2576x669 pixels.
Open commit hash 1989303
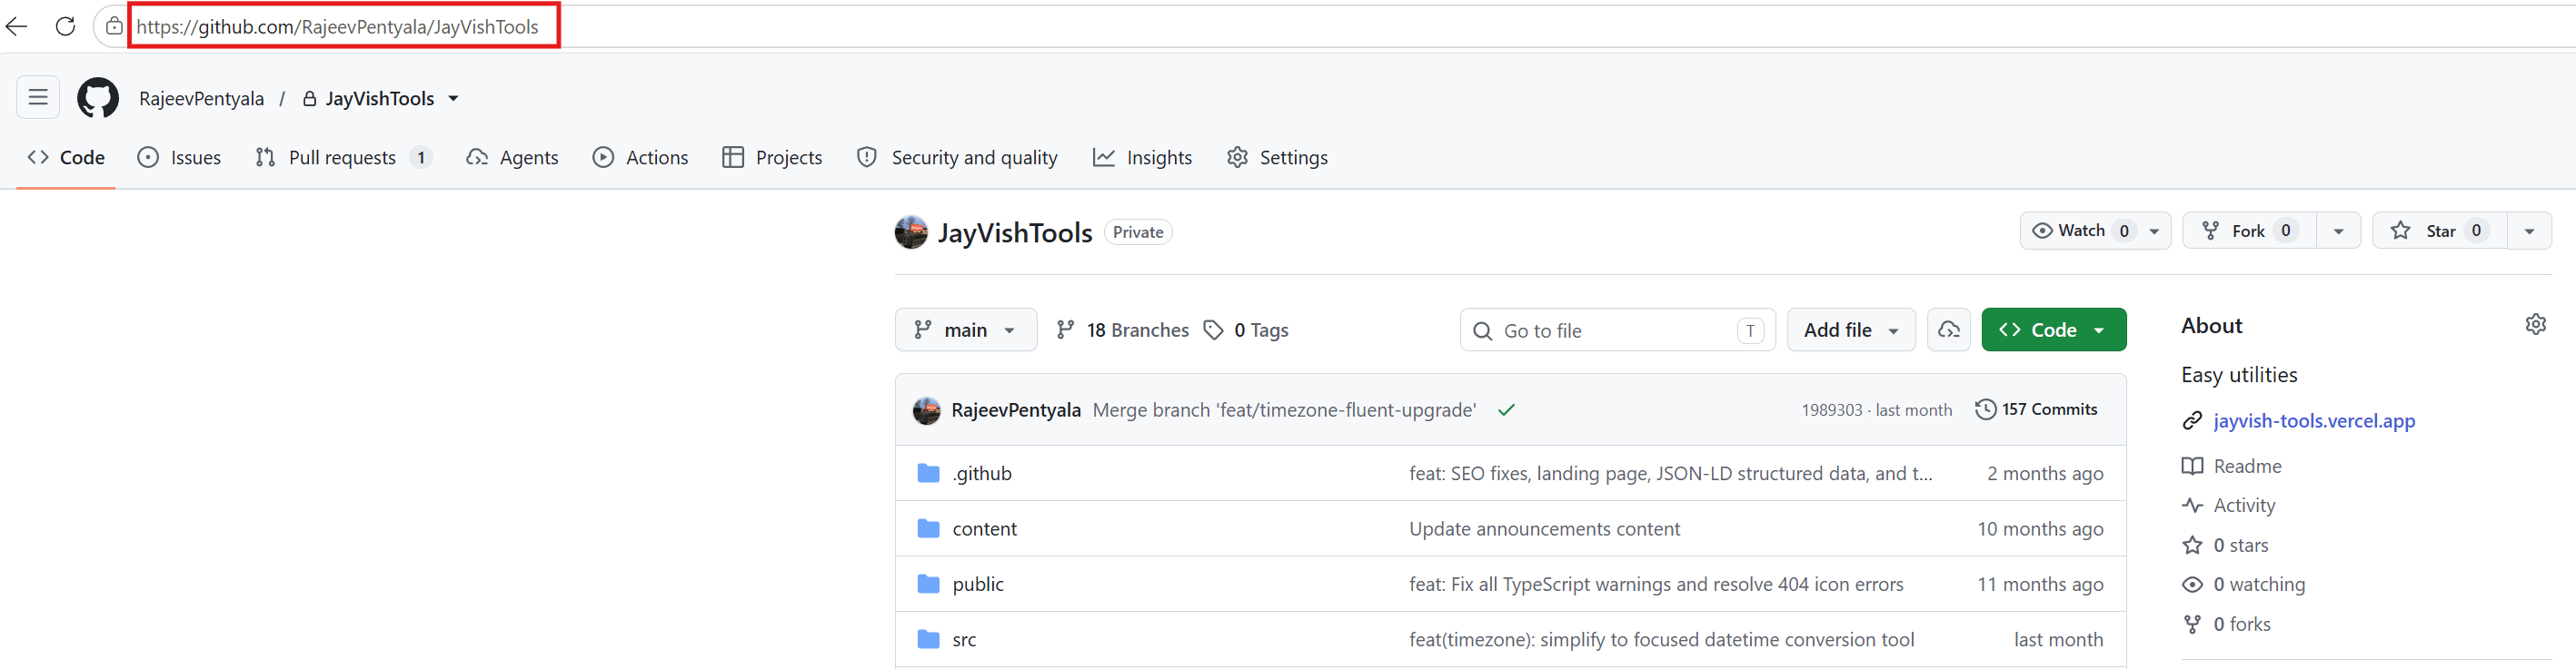click(x=1832, y=410)
